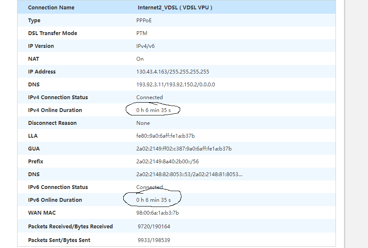Image resolution: width=368 pixels, height=248 pixels.
Task: Select the IPv4/v6 value
Action: 145,46
